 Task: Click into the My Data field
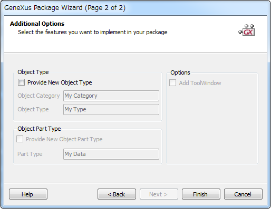pyautogui.click(x=111, y=154)
